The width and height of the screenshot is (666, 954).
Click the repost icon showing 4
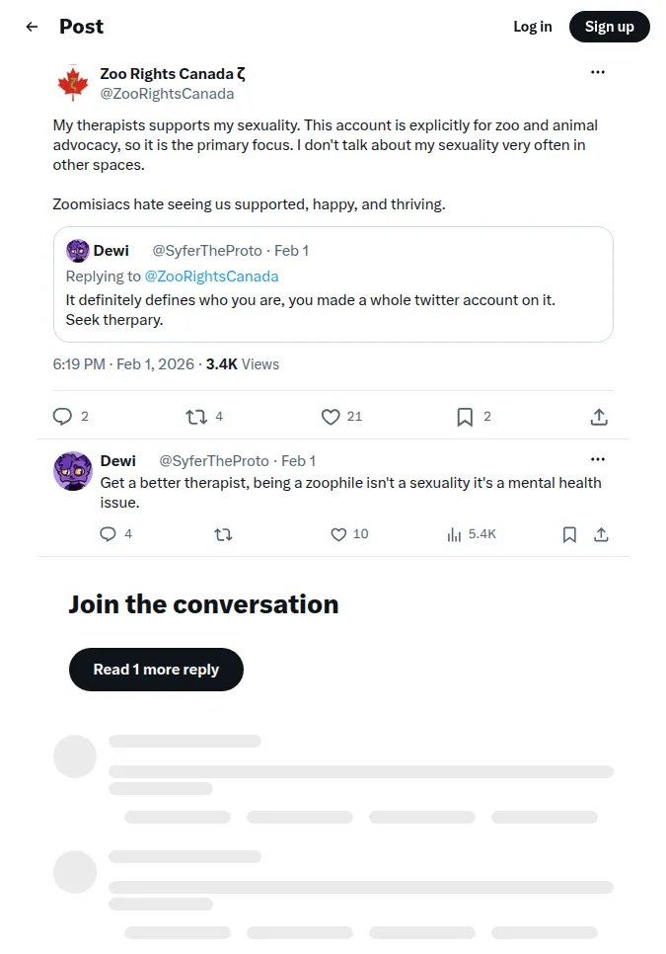196,417
